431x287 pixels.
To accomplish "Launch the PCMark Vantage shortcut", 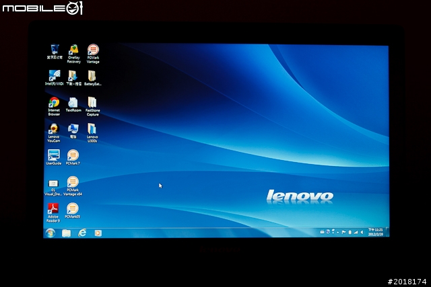I will point(93,54).
